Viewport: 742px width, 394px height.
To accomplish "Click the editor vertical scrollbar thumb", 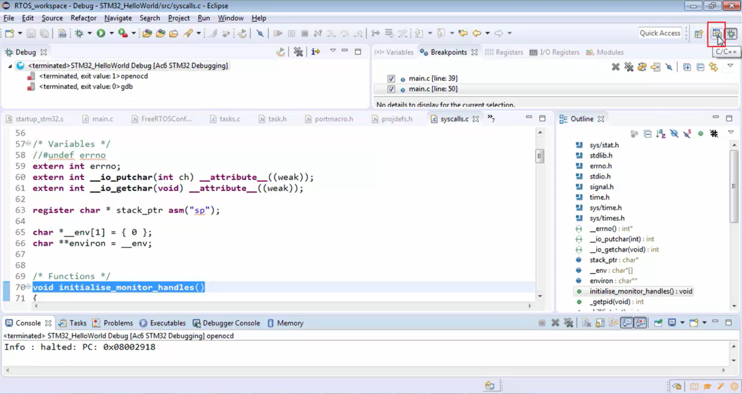I will coord(540,156).
